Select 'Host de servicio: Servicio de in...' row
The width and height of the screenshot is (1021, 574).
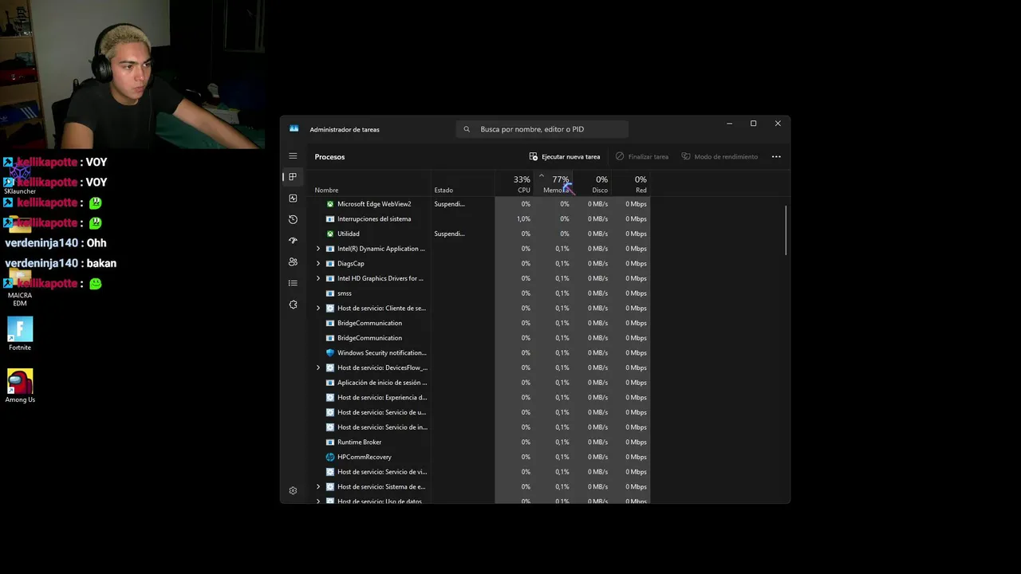coord(481,427)
